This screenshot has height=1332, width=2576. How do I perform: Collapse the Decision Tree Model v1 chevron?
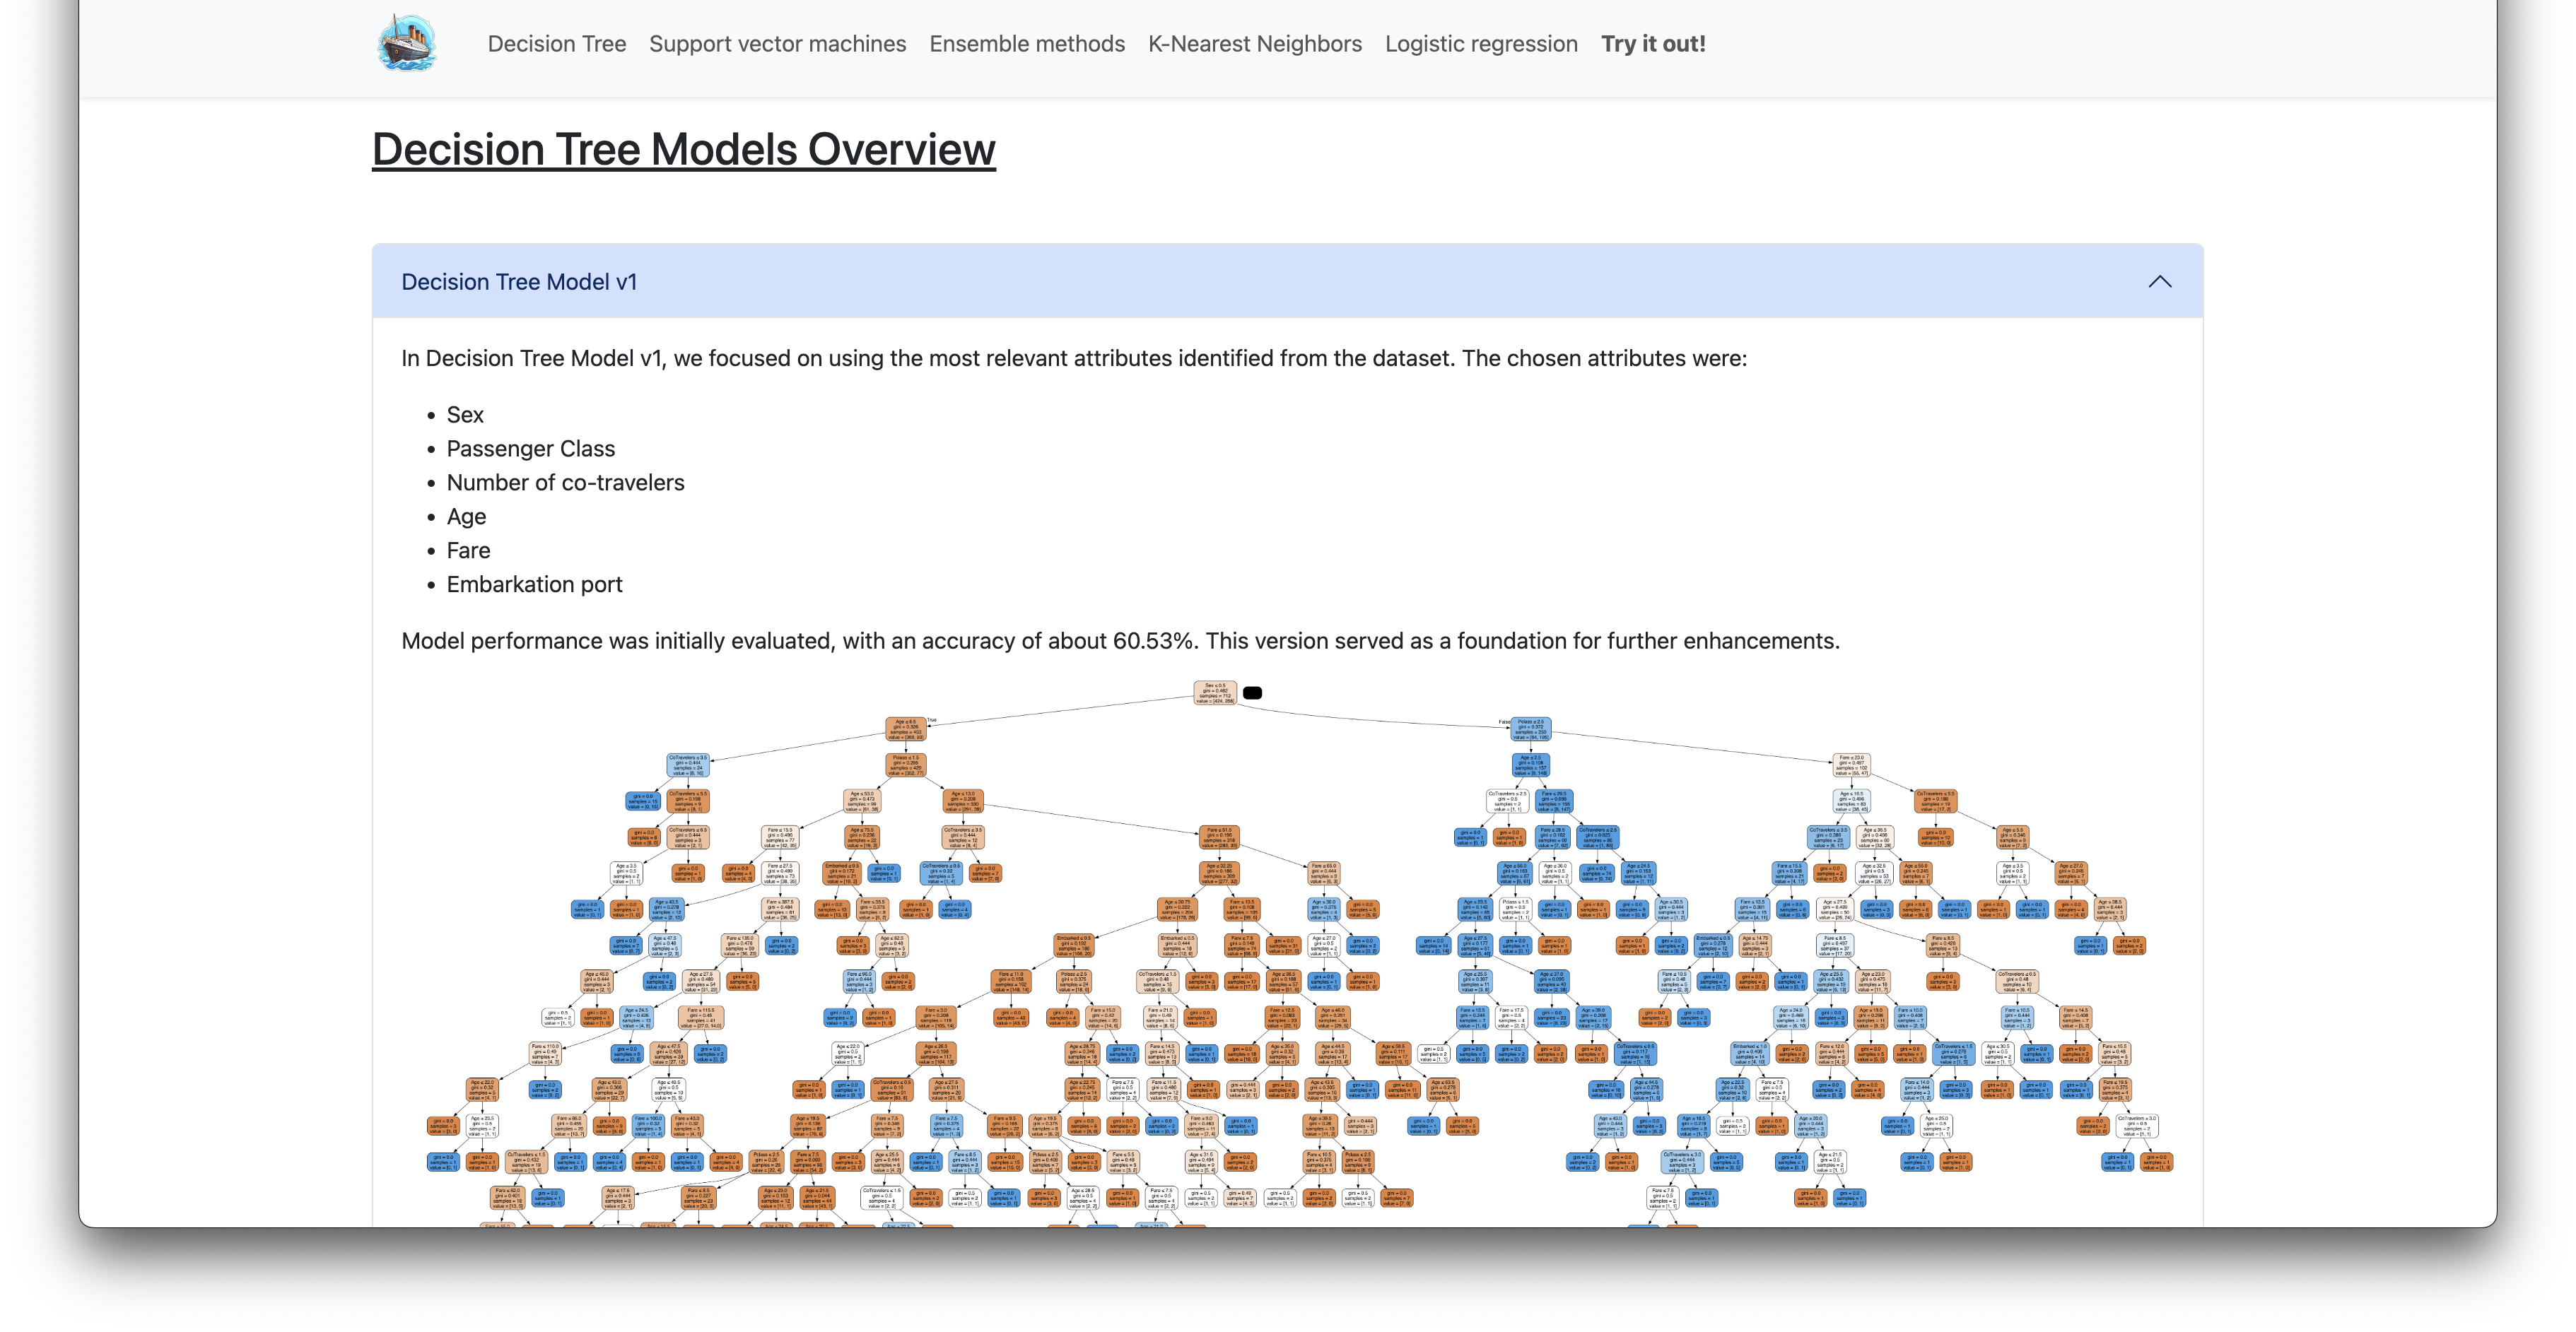point(2160,282)
